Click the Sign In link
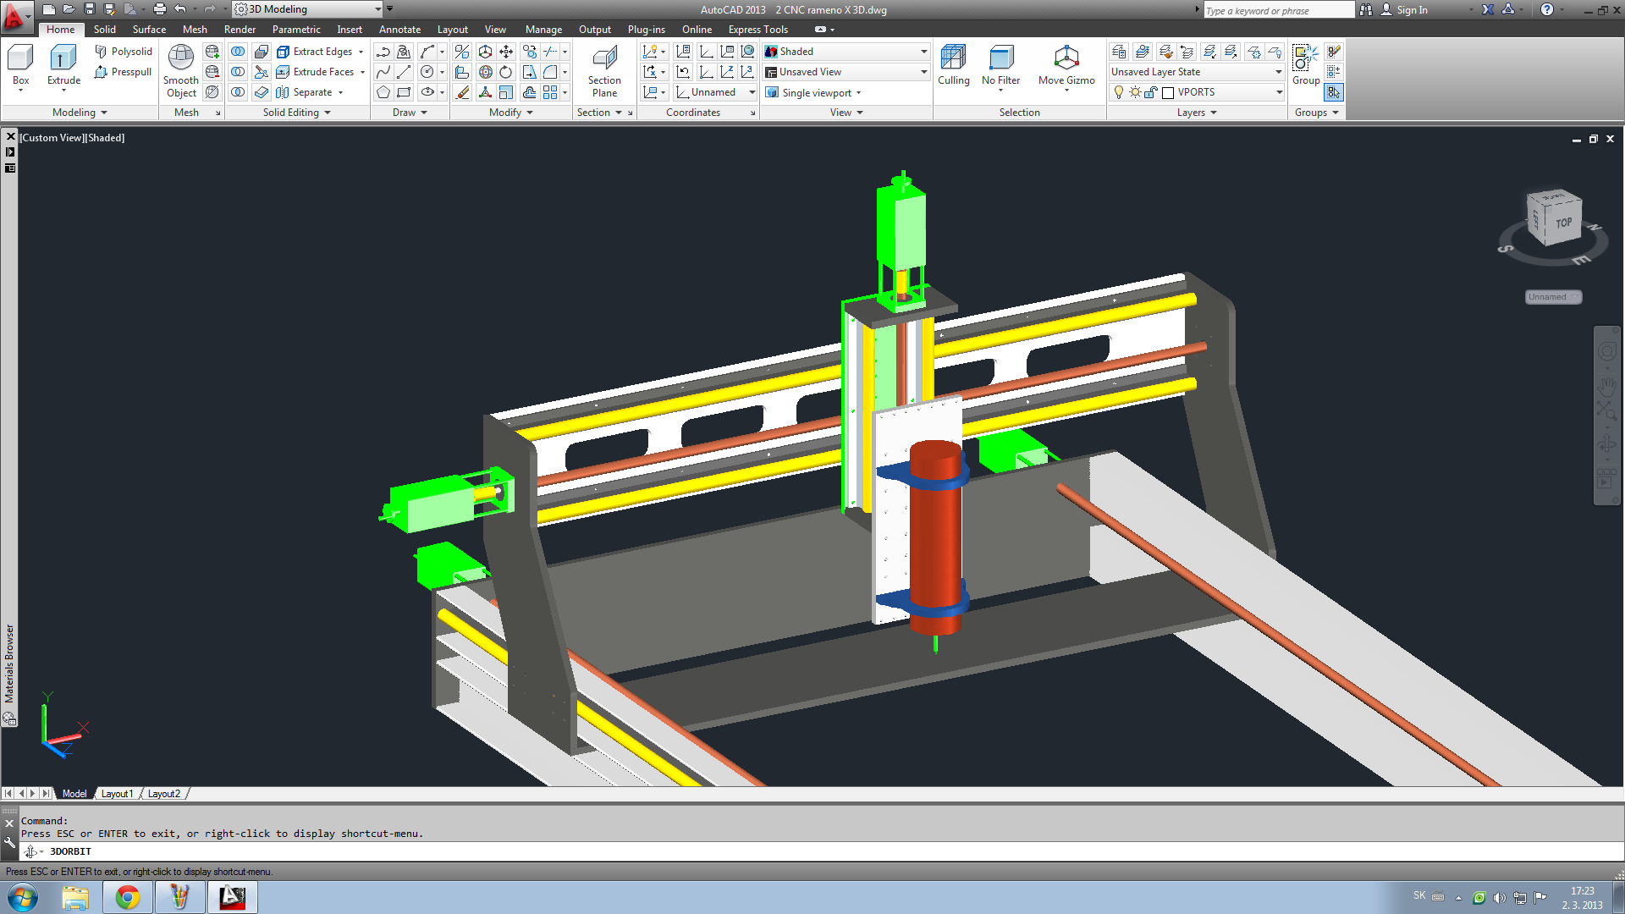 (1411, 10)
